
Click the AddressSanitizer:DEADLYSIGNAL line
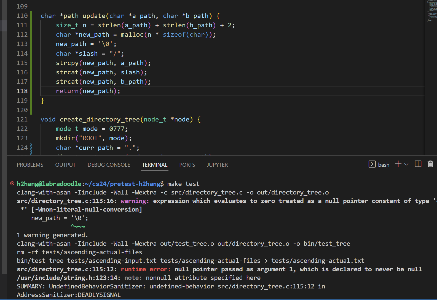(x=69, y=295)
